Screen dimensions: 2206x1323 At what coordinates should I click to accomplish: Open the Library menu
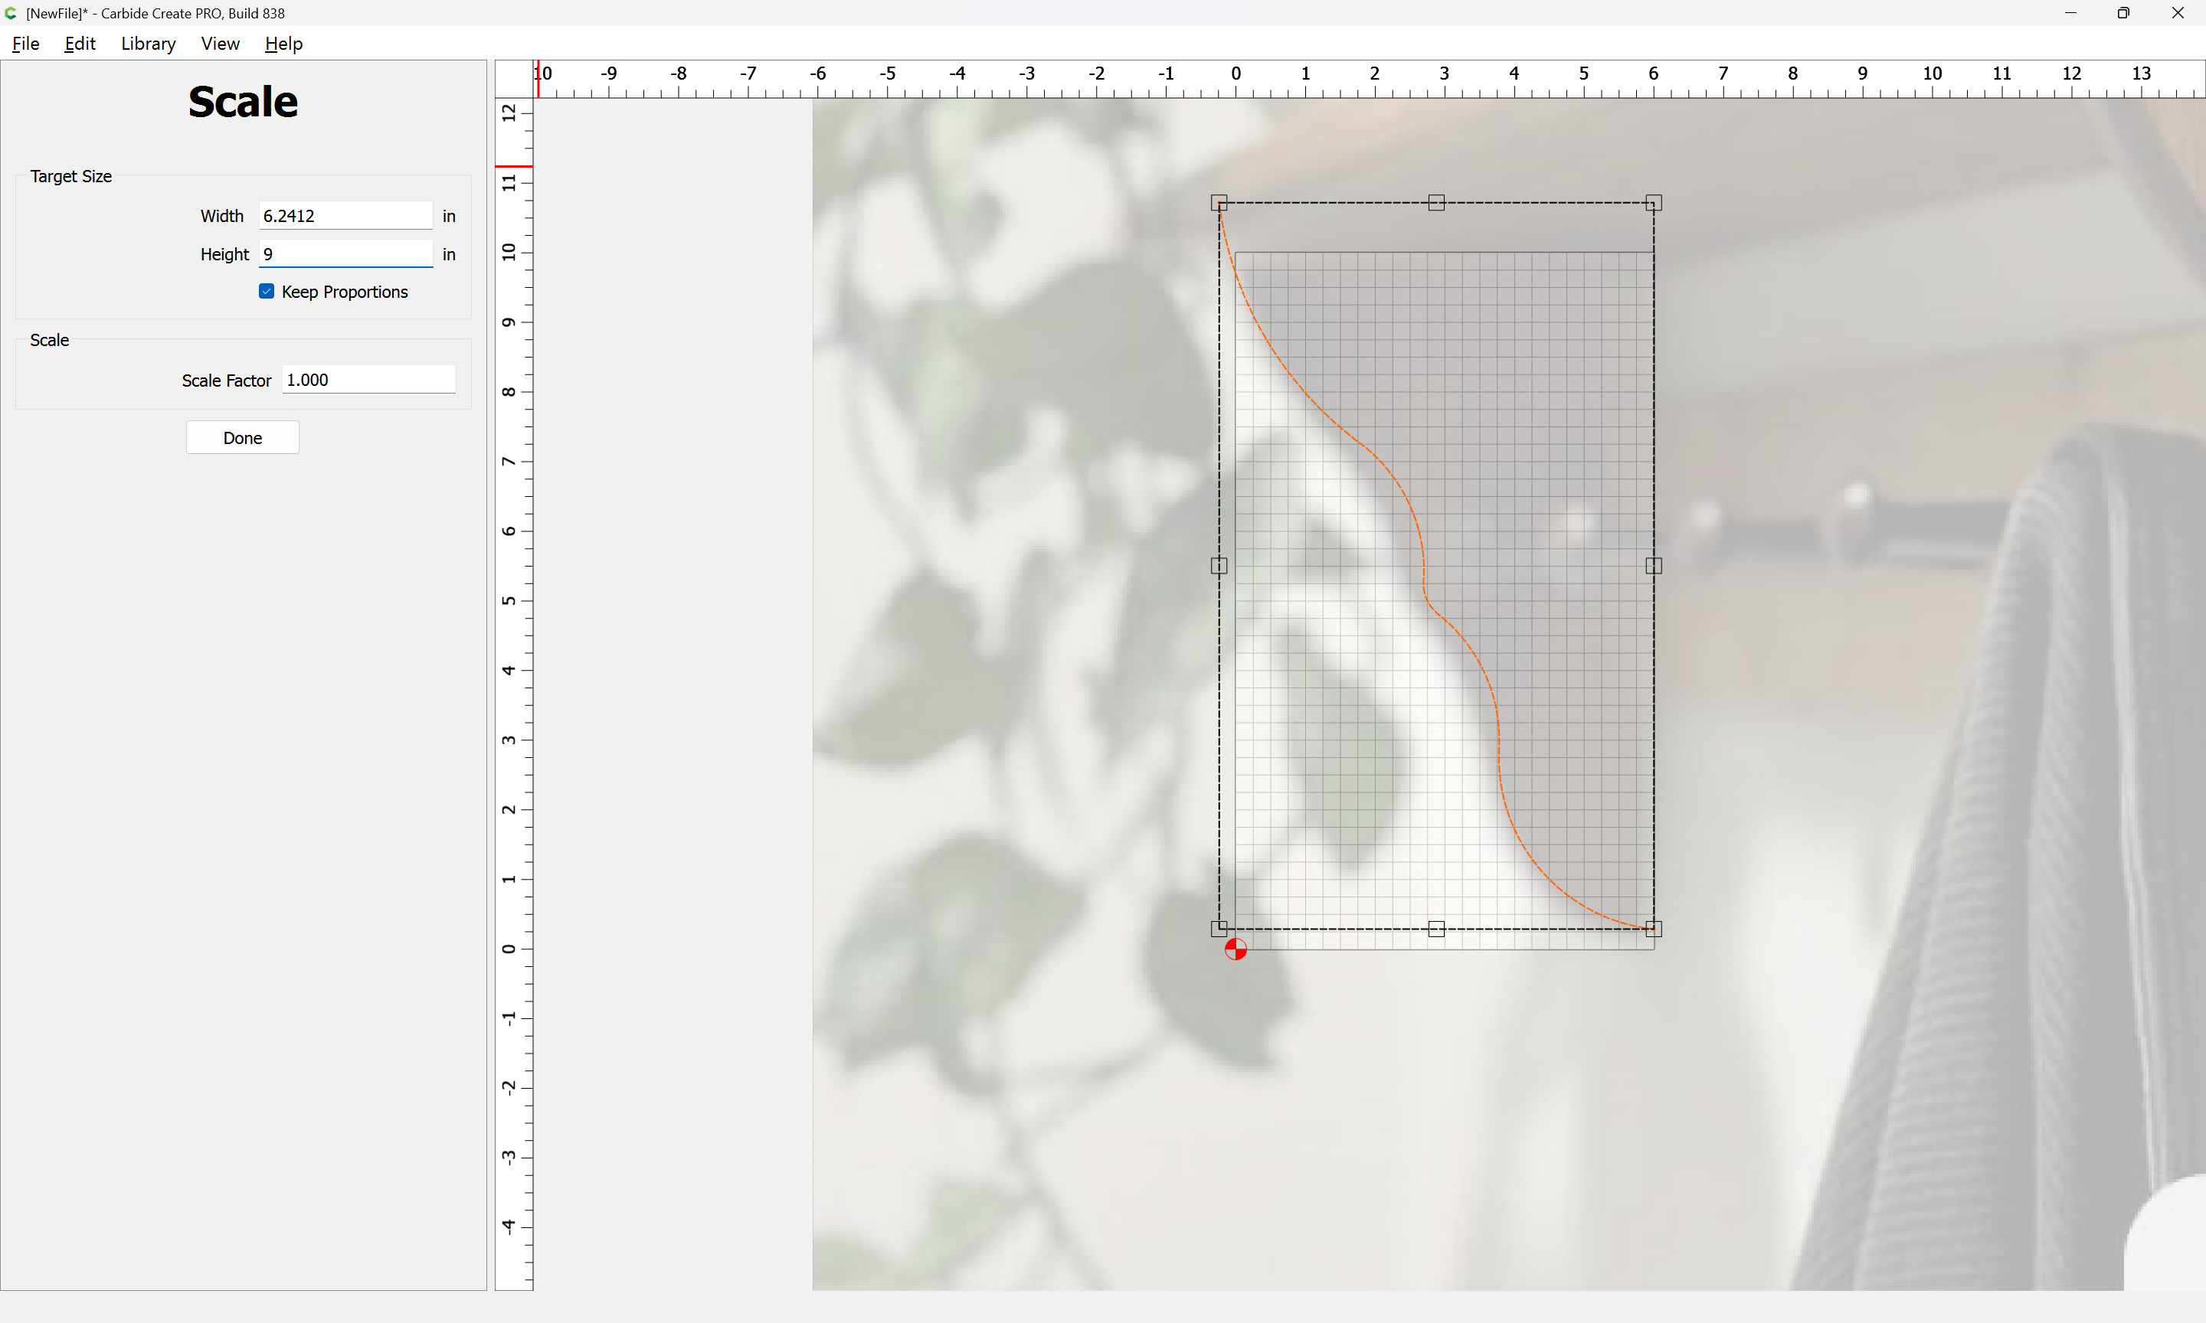point(148,44)
